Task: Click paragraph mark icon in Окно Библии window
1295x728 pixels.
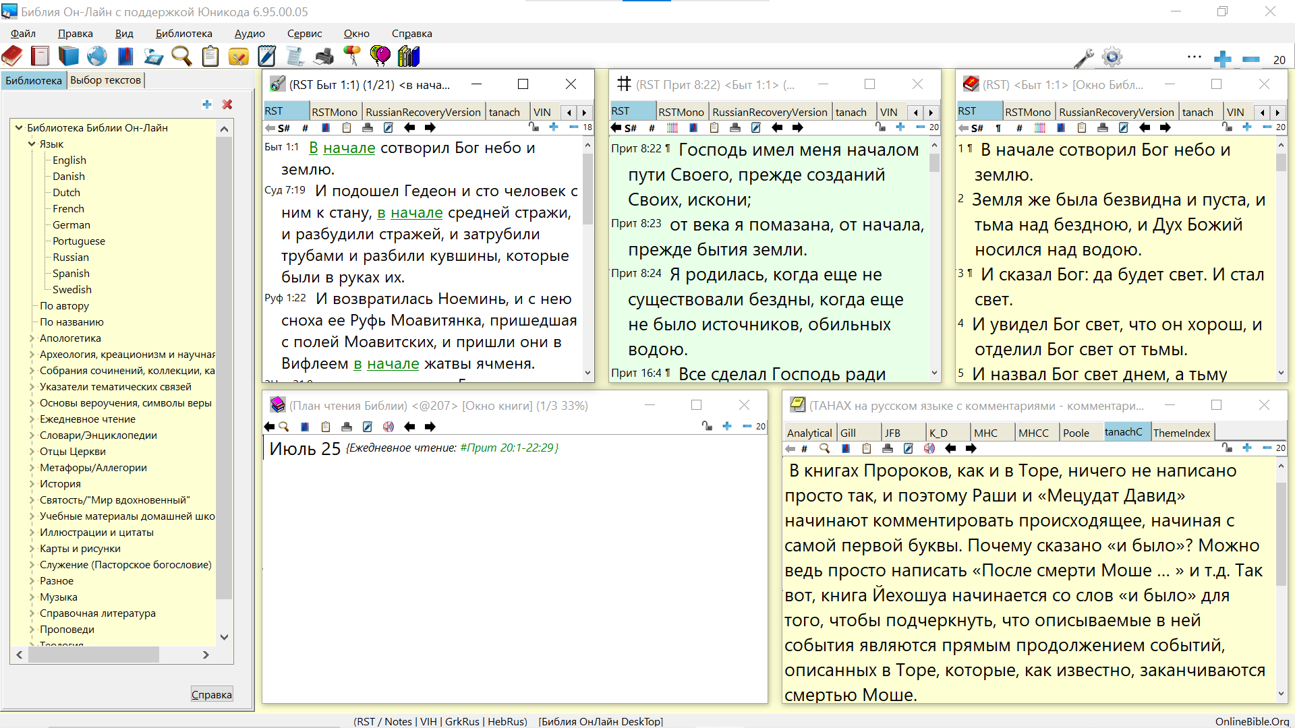Action: (998, 127)
